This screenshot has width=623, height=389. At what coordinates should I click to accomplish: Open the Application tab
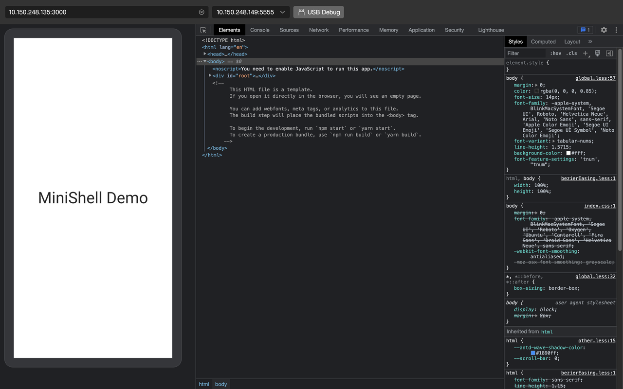point(421,30)
